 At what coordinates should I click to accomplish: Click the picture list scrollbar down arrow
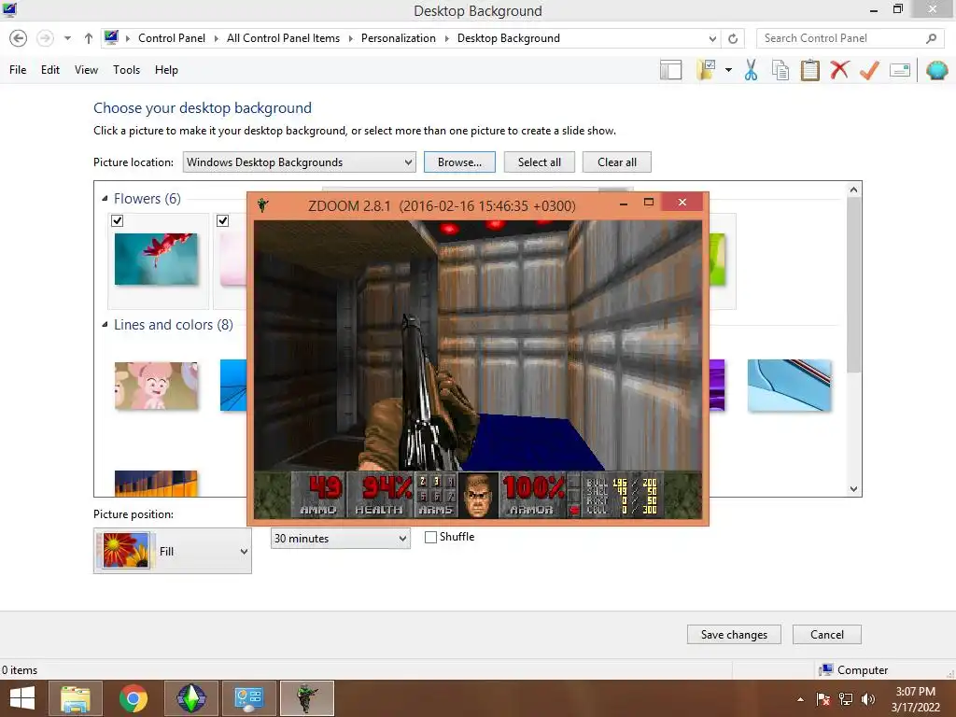point(853,489)
